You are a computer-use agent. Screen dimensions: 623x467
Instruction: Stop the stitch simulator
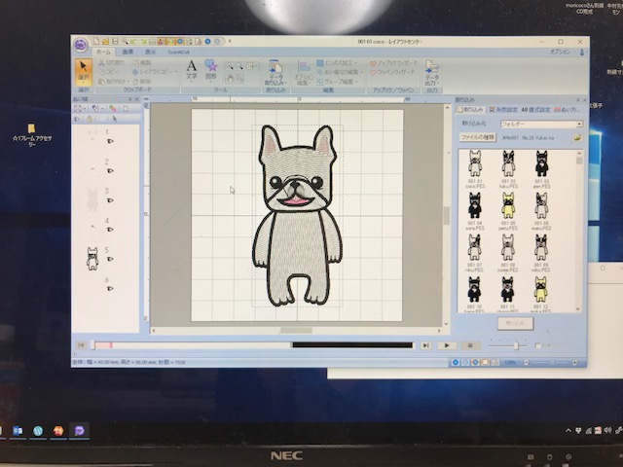click(x=469, y=345)
